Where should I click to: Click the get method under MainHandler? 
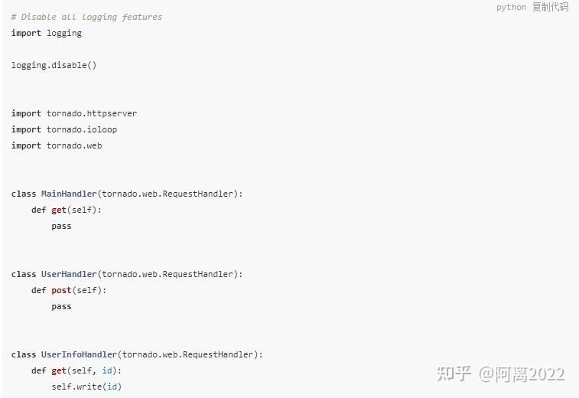59,210
